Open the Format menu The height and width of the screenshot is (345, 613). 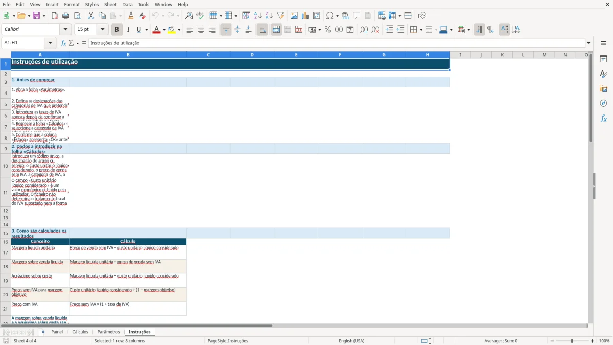pos(72,4)
